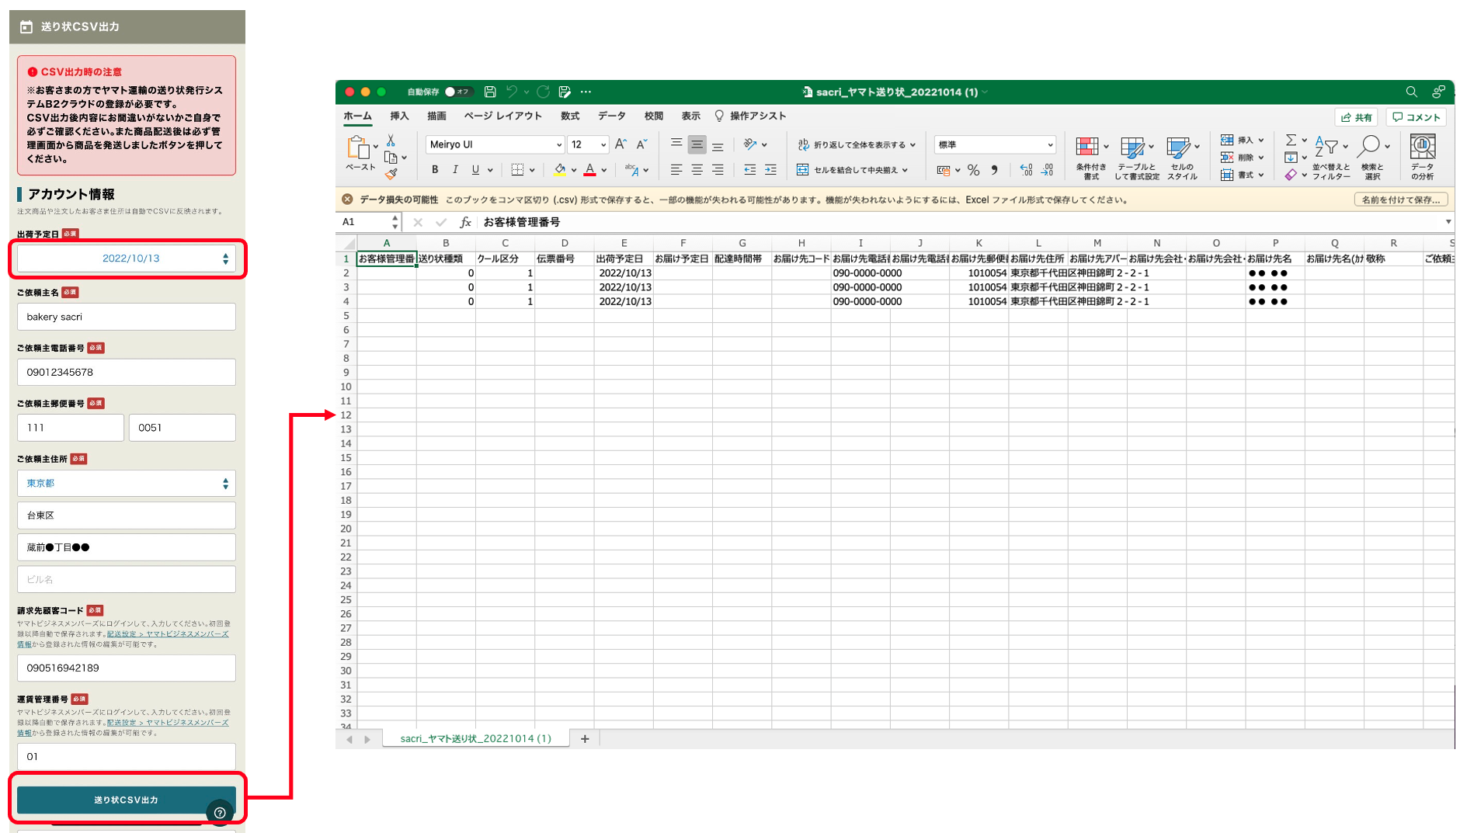
Task: Click the 請求先顧客コード 090516942189 field
Action: (x=127, y=668)
